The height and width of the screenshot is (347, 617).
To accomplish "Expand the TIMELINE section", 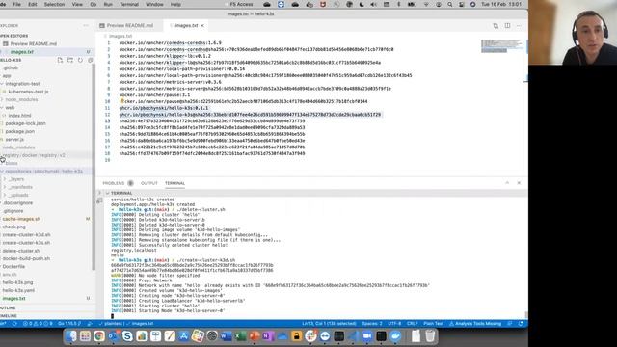I will pos(9,315).
